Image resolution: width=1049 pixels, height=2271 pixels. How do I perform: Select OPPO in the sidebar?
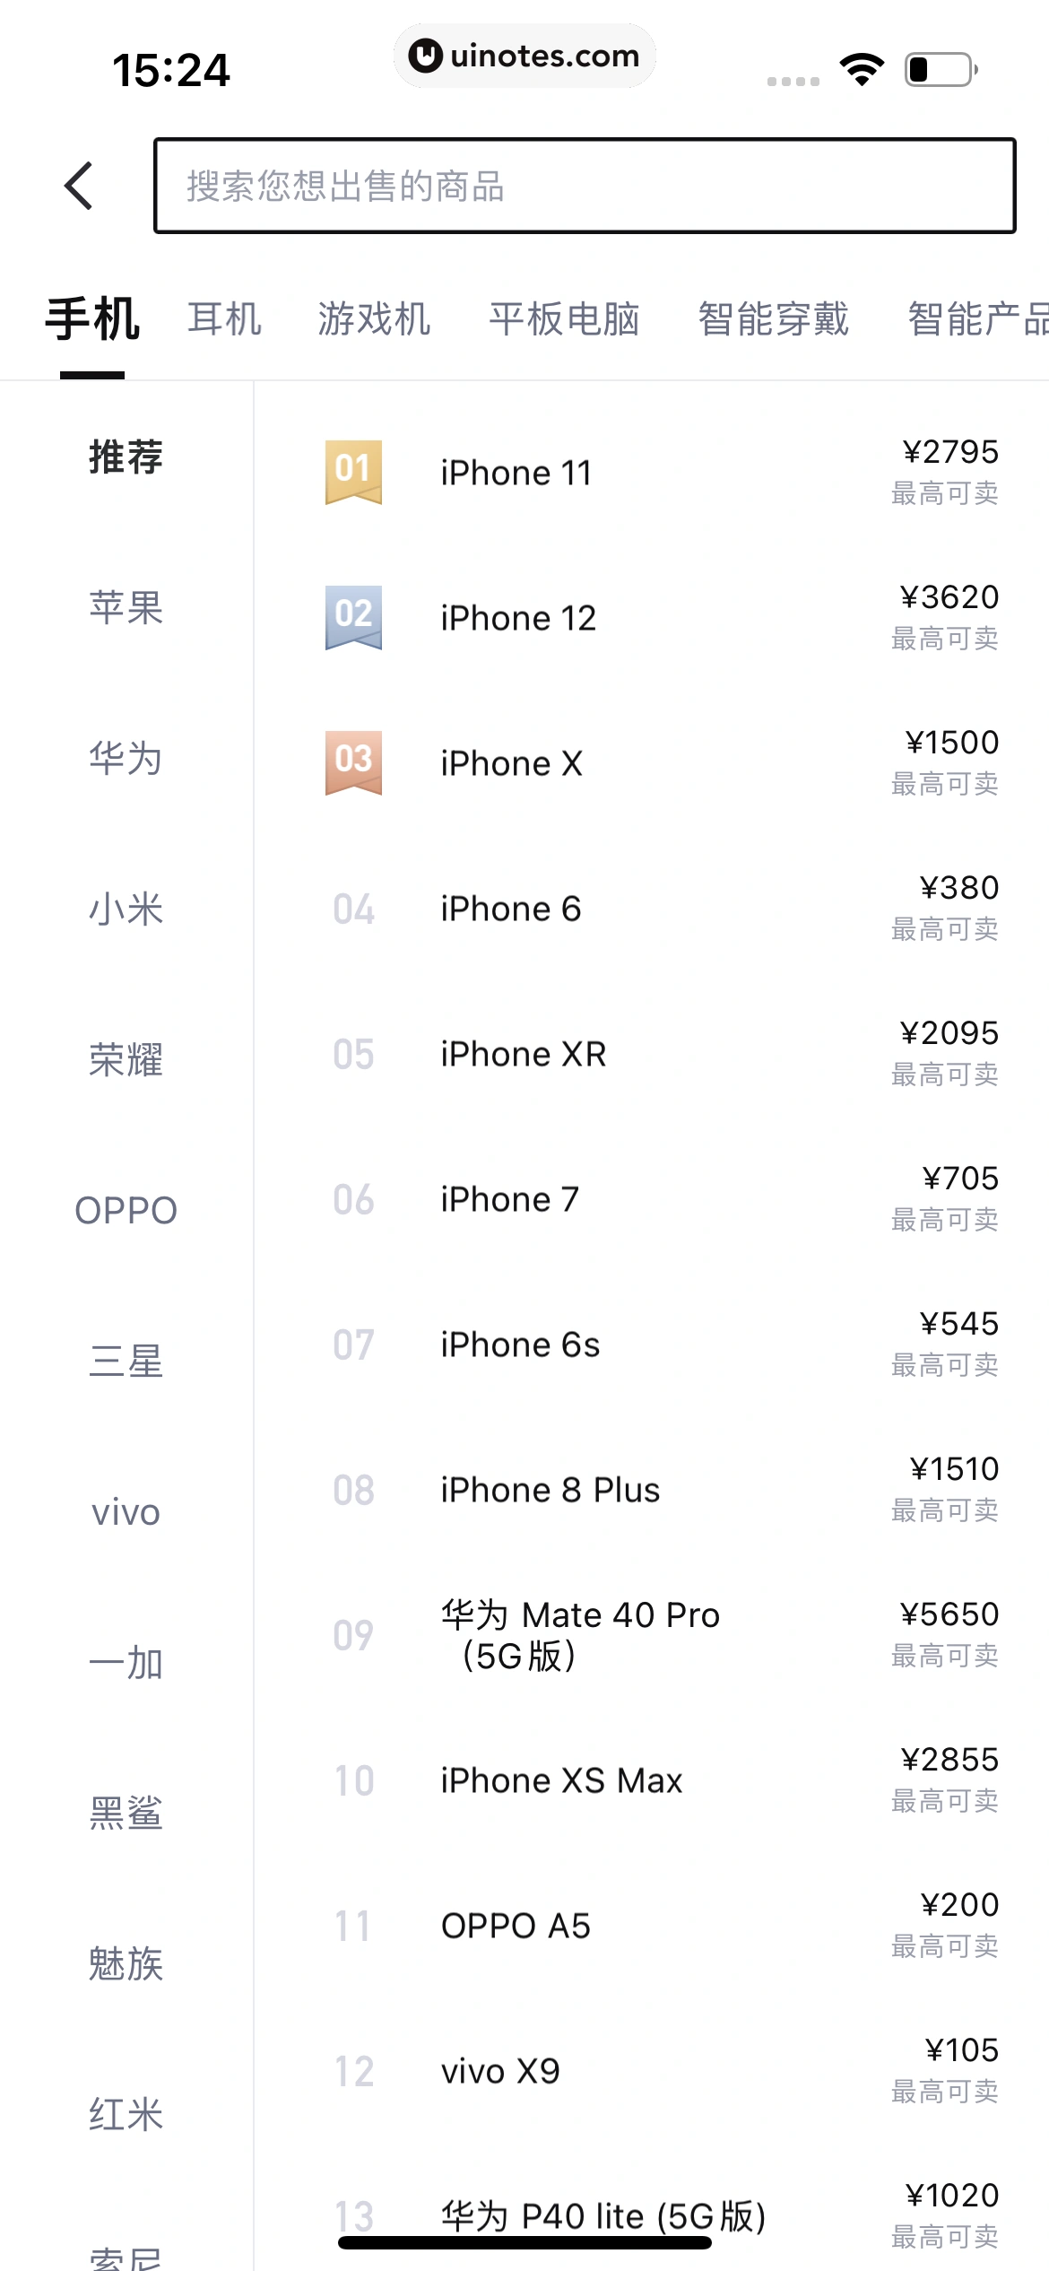coord(126,1210)
